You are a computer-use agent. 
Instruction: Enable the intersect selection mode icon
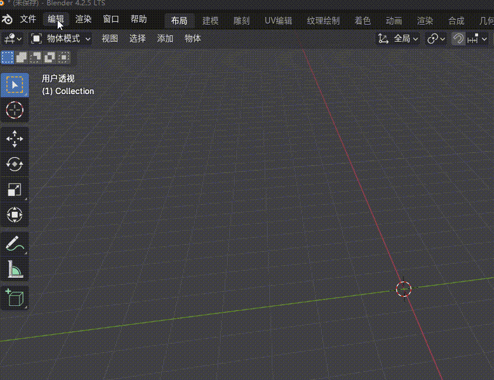64,57
